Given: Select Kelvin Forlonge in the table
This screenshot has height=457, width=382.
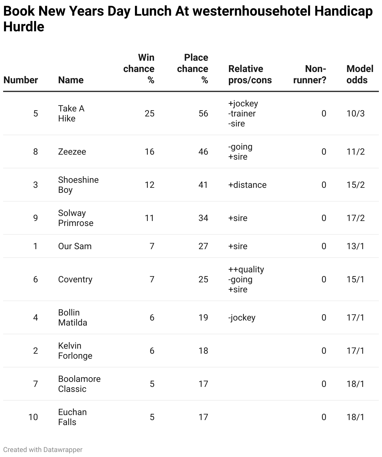Looking at the screenshot, I should (75, 351).
